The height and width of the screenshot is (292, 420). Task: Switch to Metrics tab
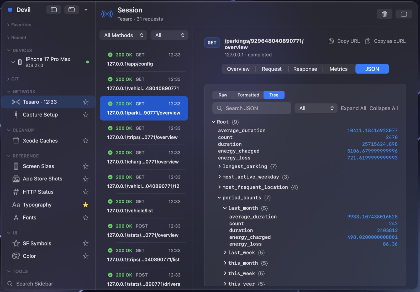point(339,69)
